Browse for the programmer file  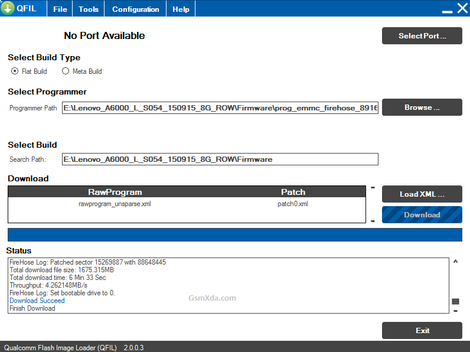coord(422,107)
